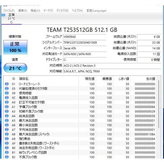
Task: Open the ヘルプ(H) menu
Action: pyautogui.click(x=77, y=11)
